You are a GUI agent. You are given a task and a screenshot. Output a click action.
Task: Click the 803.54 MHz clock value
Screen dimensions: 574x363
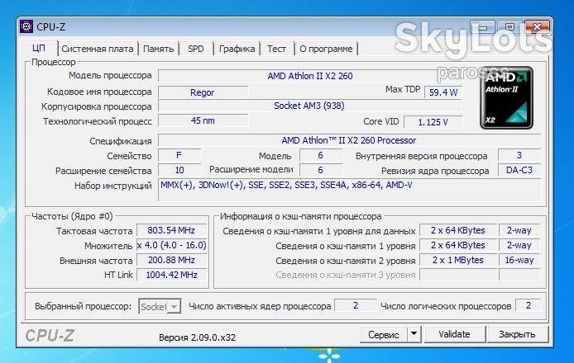tap(171, 230)
